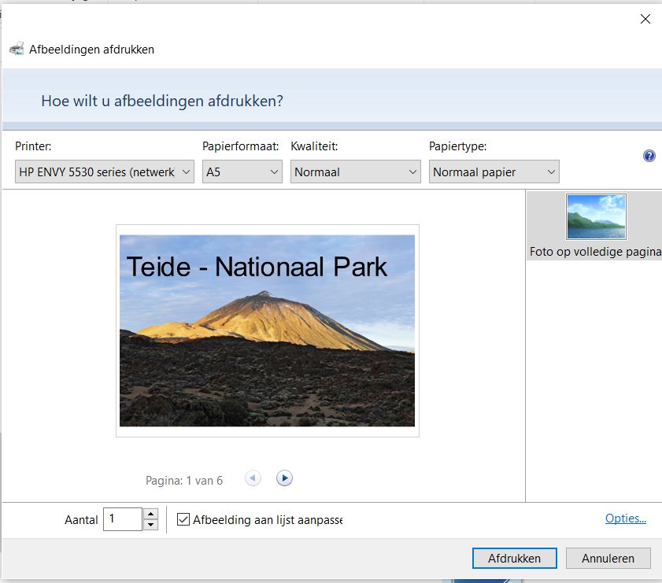
Task: Open the Opties... link
Action: 625,518
